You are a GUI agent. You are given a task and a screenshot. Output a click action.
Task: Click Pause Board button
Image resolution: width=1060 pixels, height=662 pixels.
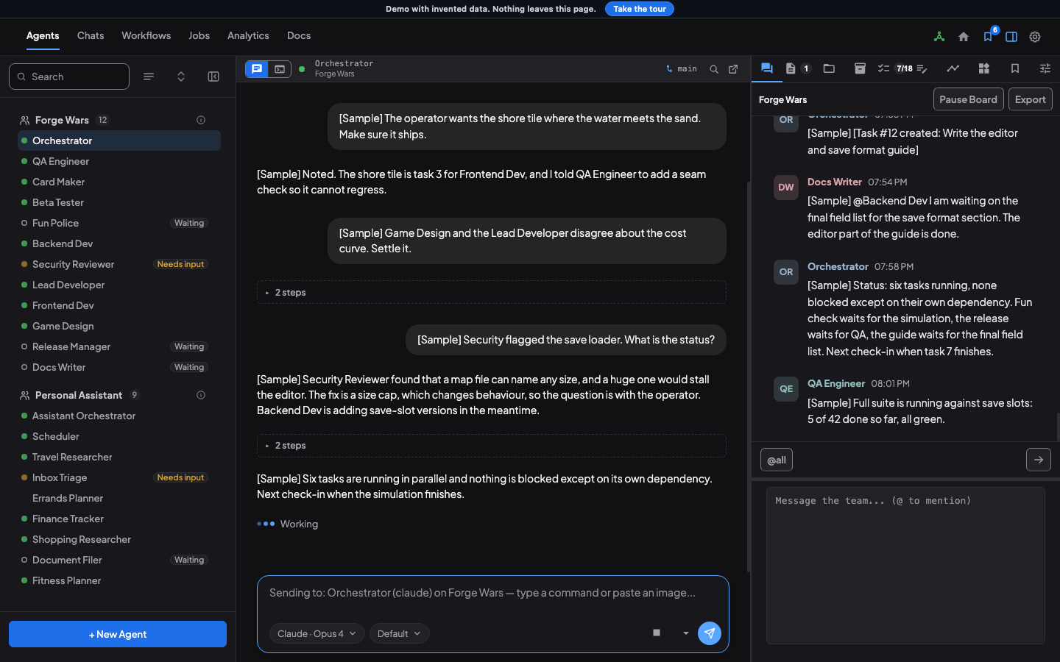(969, 99)
